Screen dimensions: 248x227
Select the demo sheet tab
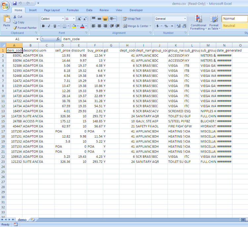coord(22,220)
